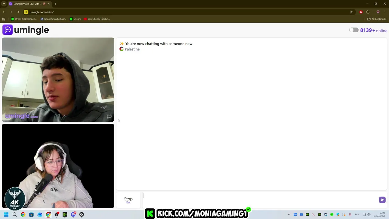Reload the Umingle page
The image size is (389, 219).
click(x=18, y=12)
